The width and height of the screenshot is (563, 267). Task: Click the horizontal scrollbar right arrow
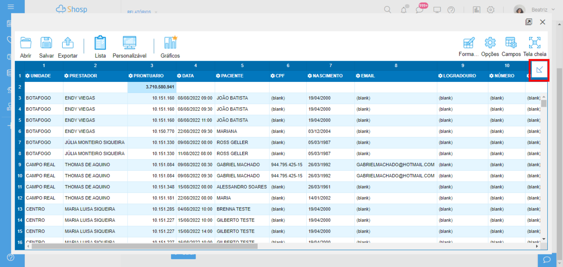[x=537, y=246]
